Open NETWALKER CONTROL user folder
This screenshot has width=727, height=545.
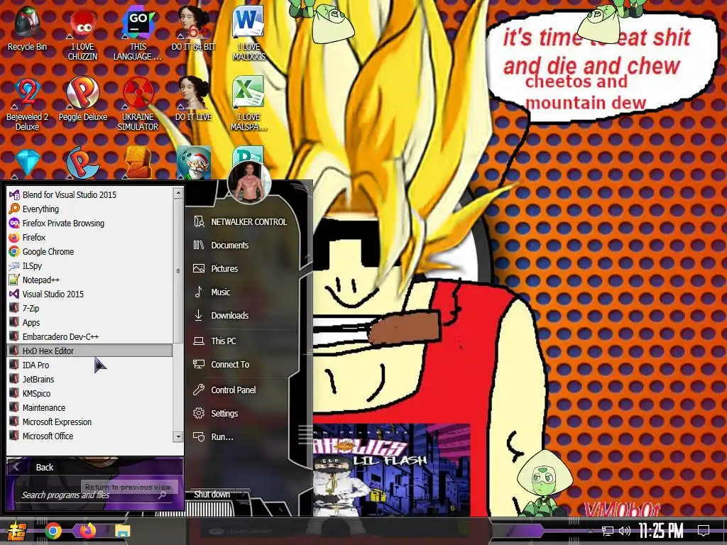point(241,222)
